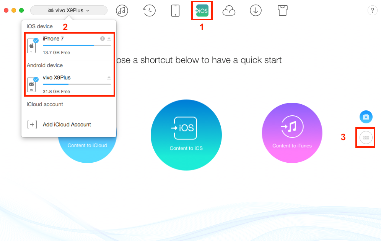Click iPhone 7 storage bar
The width and height of the screenshot is (381, 241).
click(77, 45)
